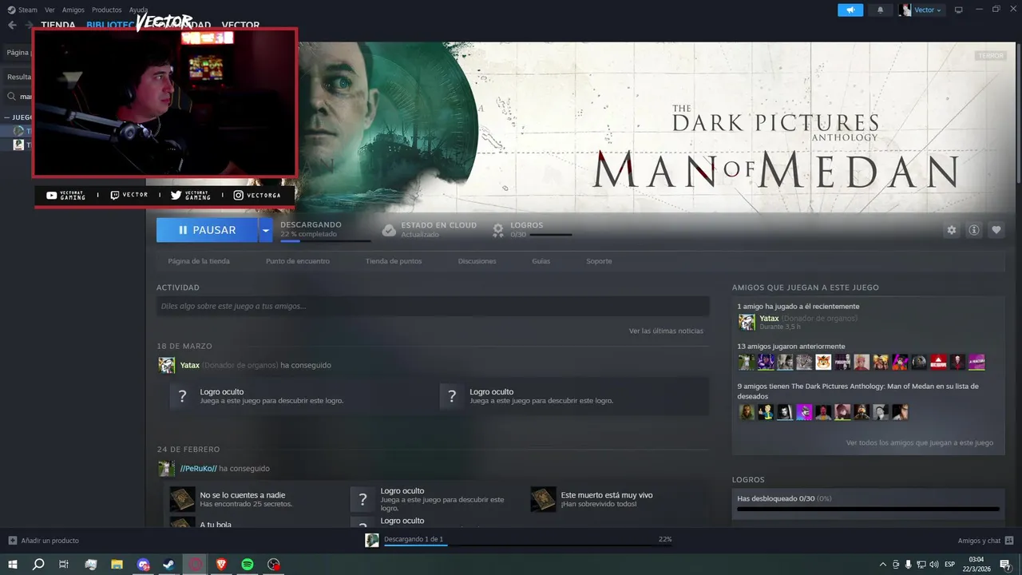The width and height of the screenshot is (1022, 575).
Task: Open Windows Start menu
Action: (12, 565)
